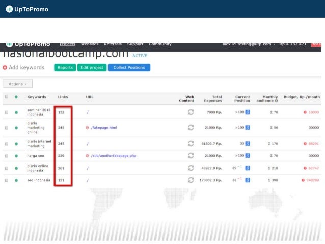Open Websites in the navigation bar
325x244 pixels.
(90, 44)
